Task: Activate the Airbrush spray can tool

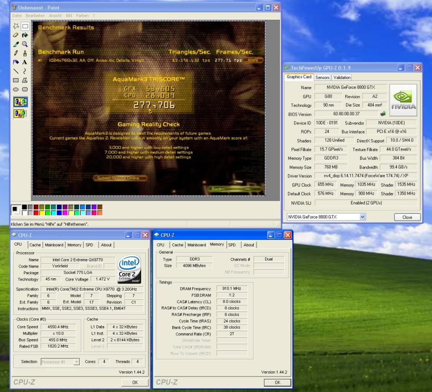Action: pos(16,62)
